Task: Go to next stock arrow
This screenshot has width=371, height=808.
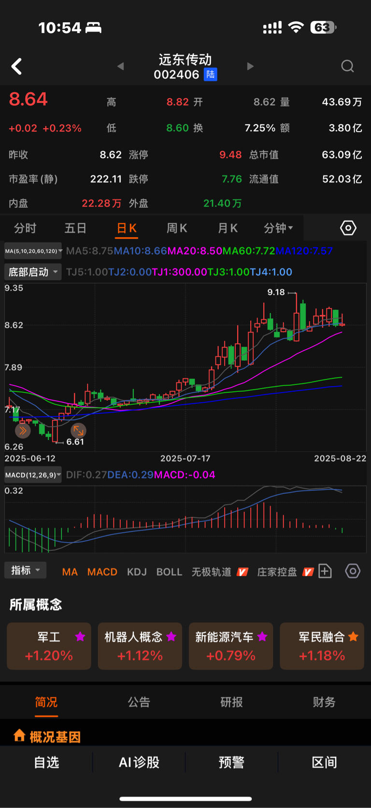Action: coord(250,66)
